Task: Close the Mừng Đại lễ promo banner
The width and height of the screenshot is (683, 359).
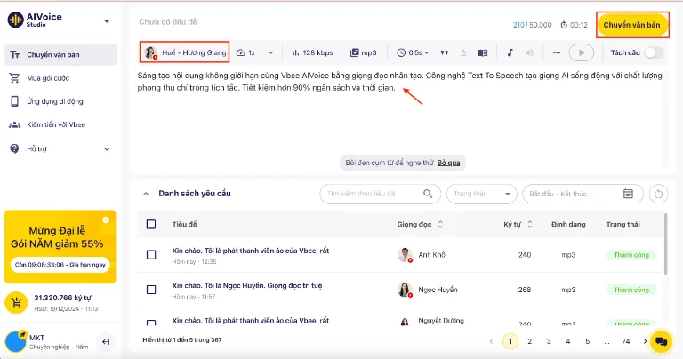Action: point(106,220)
